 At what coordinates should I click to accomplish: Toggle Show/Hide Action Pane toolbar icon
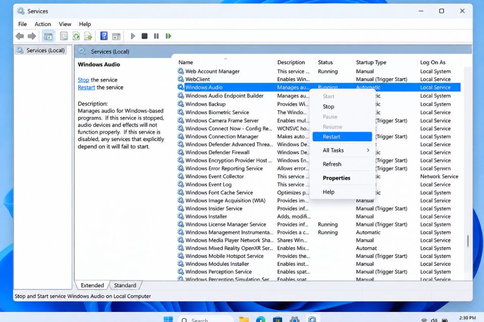click(116, 36)
